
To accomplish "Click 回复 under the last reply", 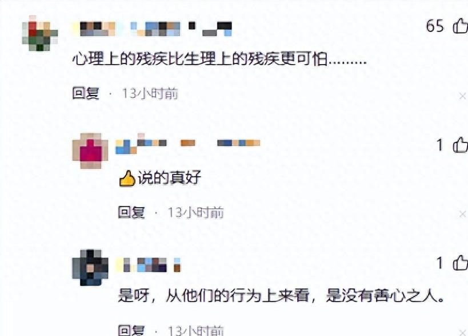I will tap(131, 330).
